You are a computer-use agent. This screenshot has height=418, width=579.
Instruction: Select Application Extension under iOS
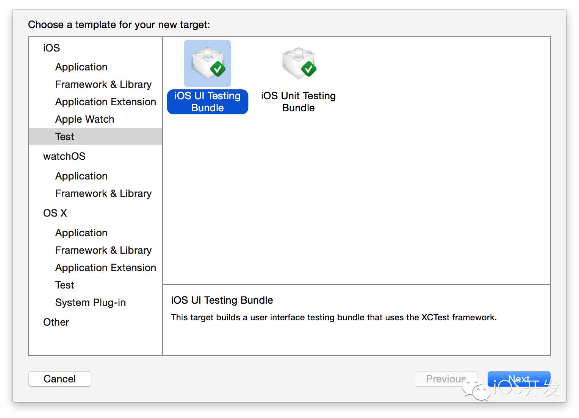(x=106, y=102)
